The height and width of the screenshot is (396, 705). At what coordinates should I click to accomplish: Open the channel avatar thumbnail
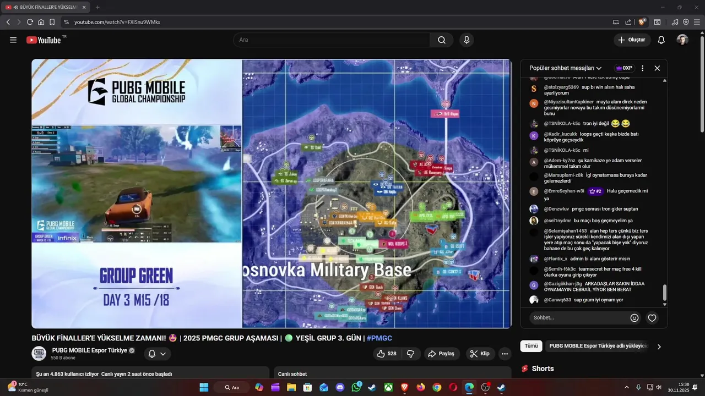[x=39, y=354]
